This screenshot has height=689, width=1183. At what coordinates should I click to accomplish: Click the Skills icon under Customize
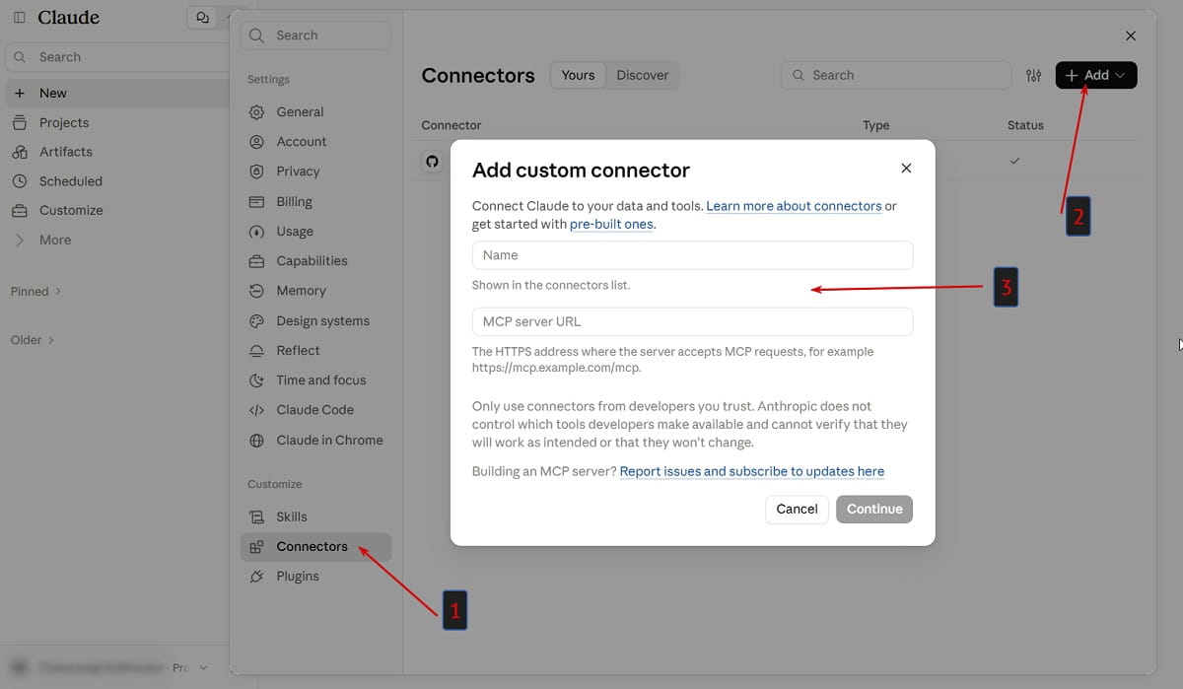(257, 517)
